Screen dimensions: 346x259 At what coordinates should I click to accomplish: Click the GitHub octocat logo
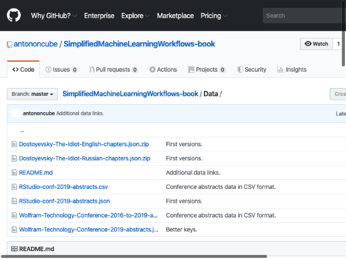click(14, 15)
